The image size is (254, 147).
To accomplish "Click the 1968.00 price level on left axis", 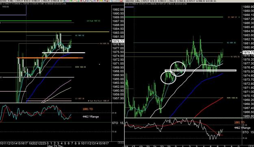I will pos(118,71).
